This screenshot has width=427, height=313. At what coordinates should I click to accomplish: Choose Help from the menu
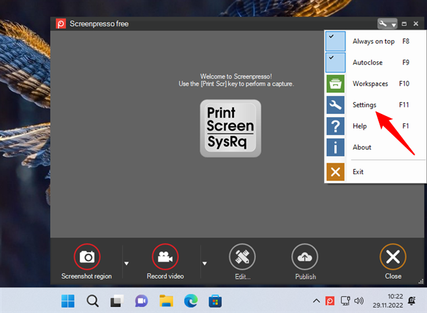pyautogui.click(x=360, y=126)
